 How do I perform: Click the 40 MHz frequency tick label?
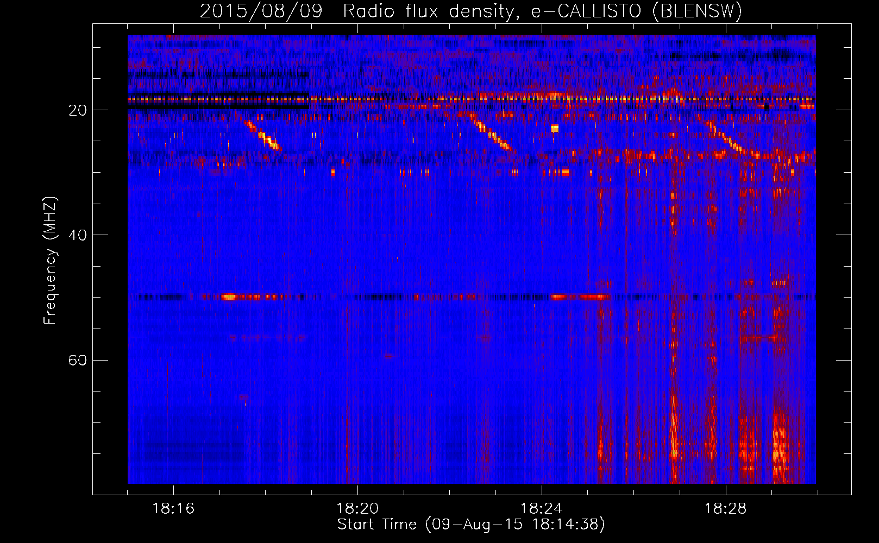coord(78,235)
